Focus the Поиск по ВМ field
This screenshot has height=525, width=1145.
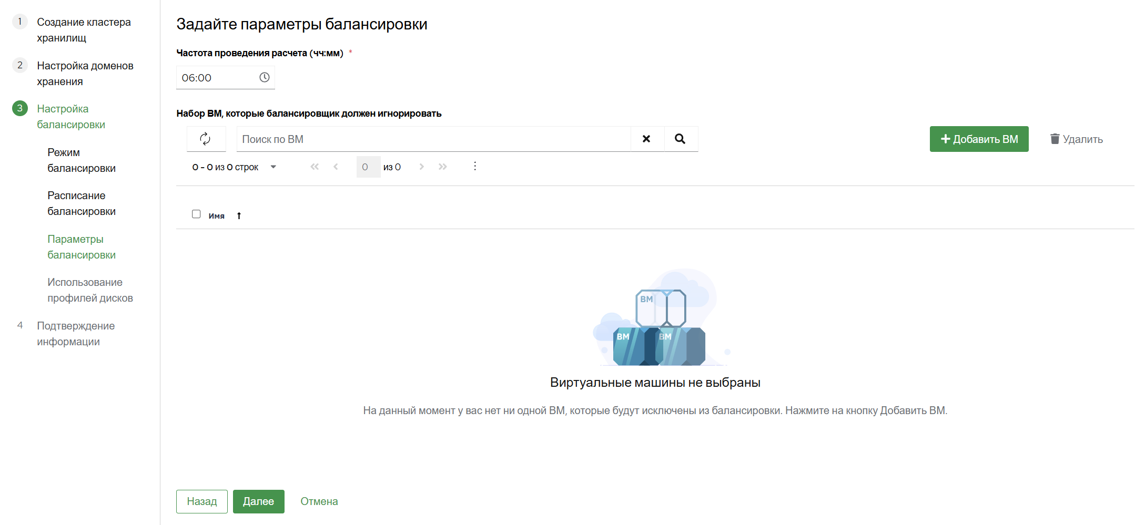[x=433, y=139]
